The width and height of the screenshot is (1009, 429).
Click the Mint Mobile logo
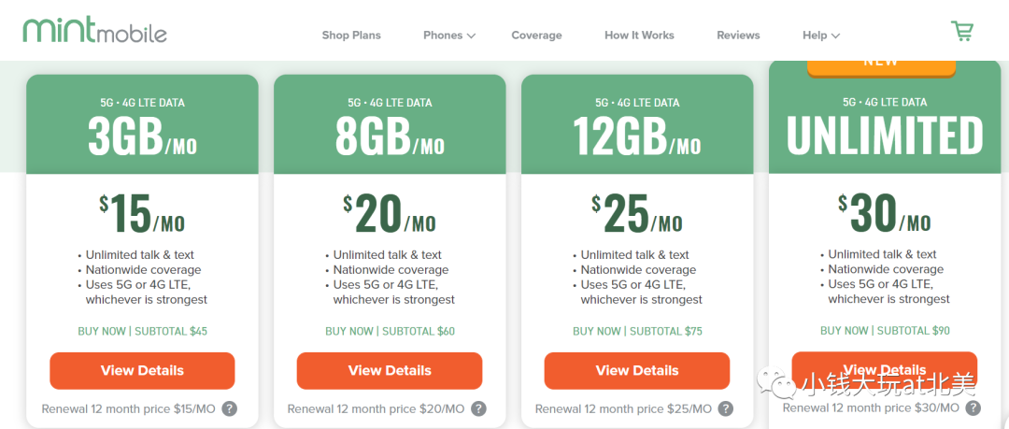point(94,30)
